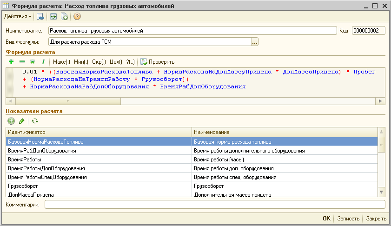Insert the Макс(,) function
The width and height of the screenshot is (391, 226).
pyautogui.click(x=61, y=62)
